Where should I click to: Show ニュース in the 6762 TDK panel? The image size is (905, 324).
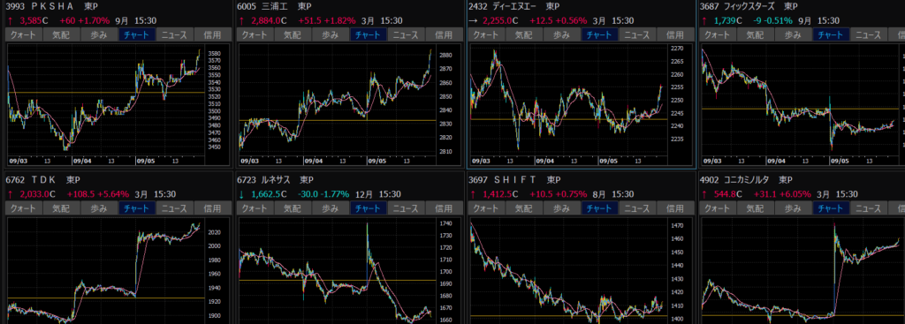174,208
